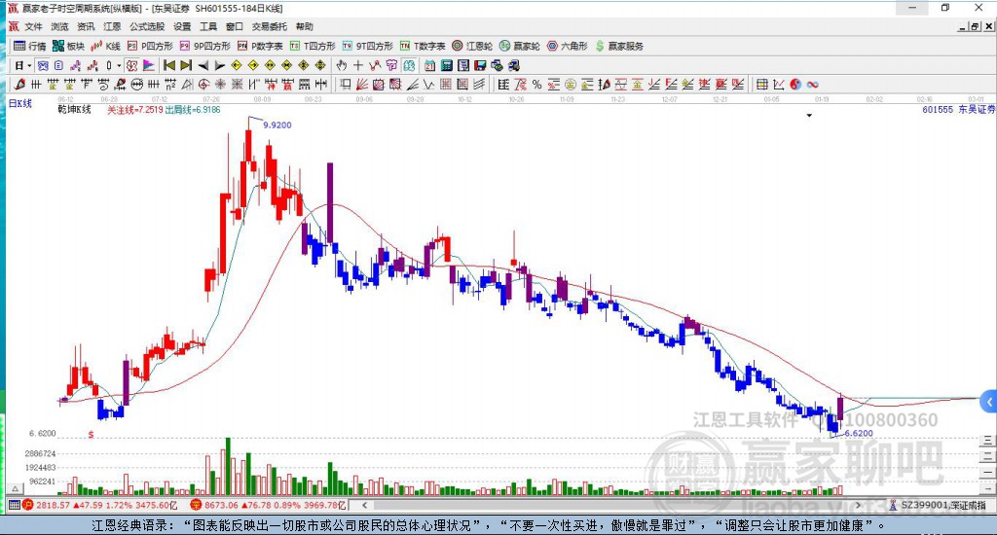Click the K线 toolbar button
997x535 pixels.
105,46
